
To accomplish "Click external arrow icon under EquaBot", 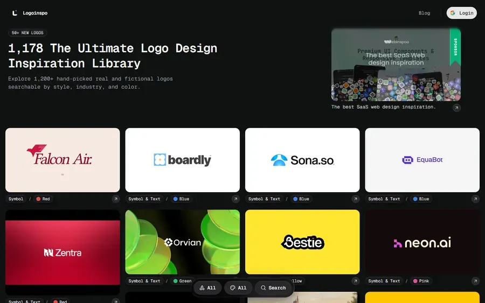I will [x=475, y=199].
